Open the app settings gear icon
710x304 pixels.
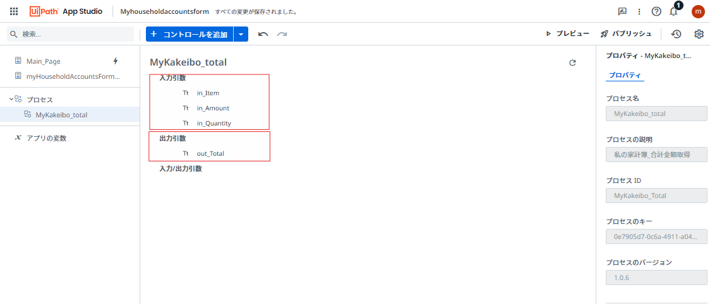tap(699, 34)
